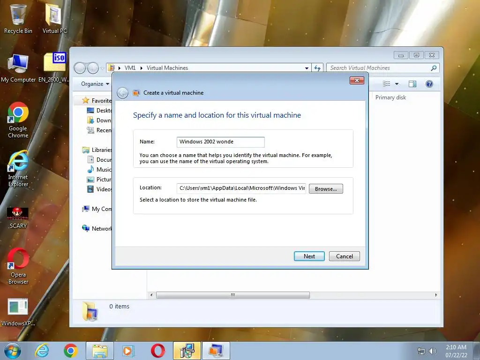The width and height of the screenshot is (480, 360).
Task: Launch Opera Browser desktop shortcut
Action: point(18,266)
